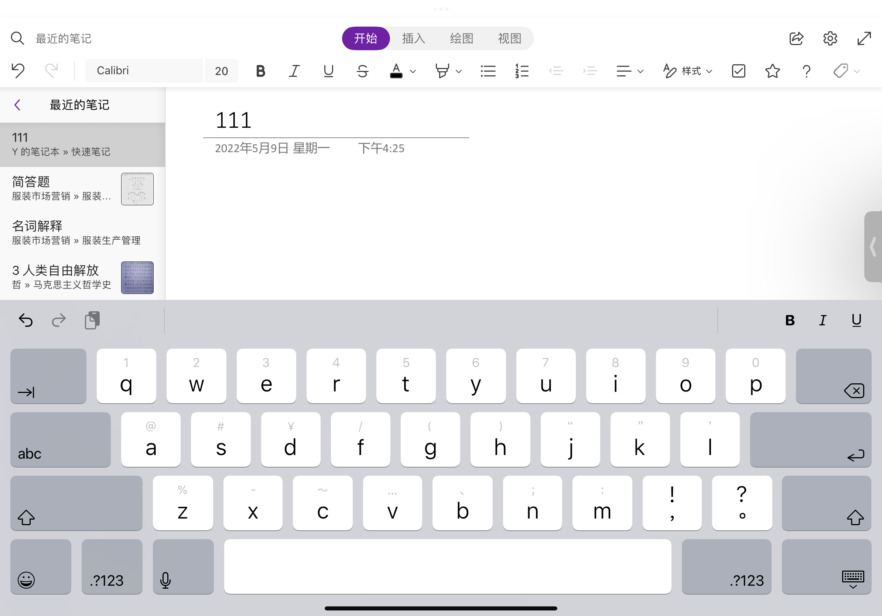Tap the star tag icon

point(772,71)
